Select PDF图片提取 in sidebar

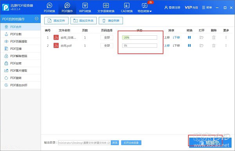point(20,71)
